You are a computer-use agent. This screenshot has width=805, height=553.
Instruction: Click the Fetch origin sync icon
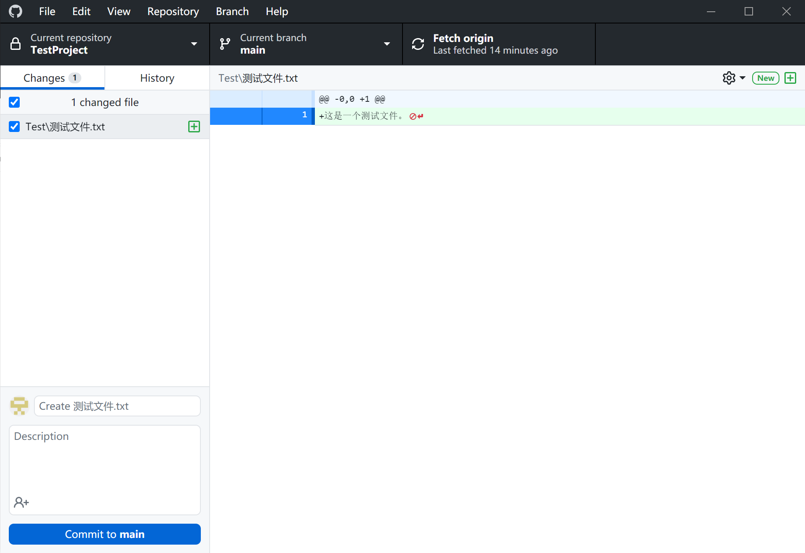click(x=418, y=44)
